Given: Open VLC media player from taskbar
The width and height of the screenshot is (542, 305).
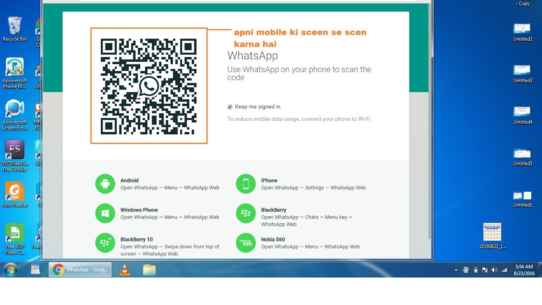Looking at the screenshot, I should (125, 269).
